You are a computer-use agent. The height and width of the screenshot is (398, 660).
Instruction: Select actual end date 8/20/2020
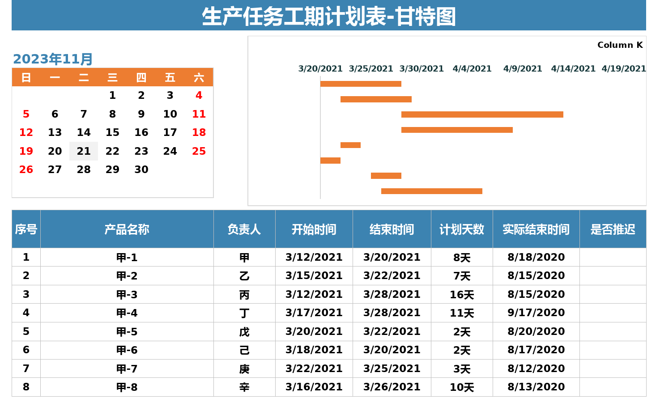pos(536,331)
